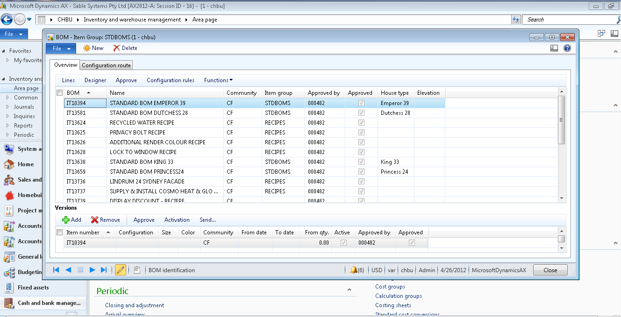The height and width of the screenshot is (317, 621).
Task: Open the blue File menu dropdown in BOM window
Action: click(x=61, y=49)
